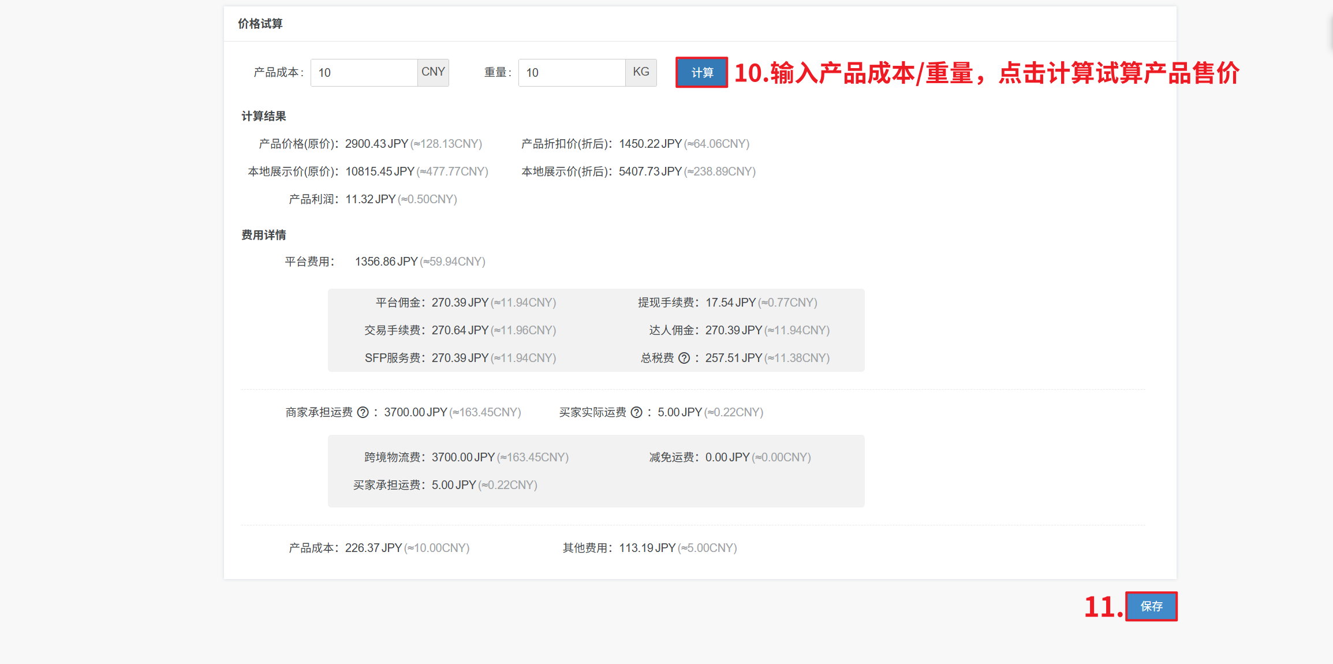This screenshot has height=664, width=1333.
Task: Click the 计算 button
Action: (x=701, y=73)
